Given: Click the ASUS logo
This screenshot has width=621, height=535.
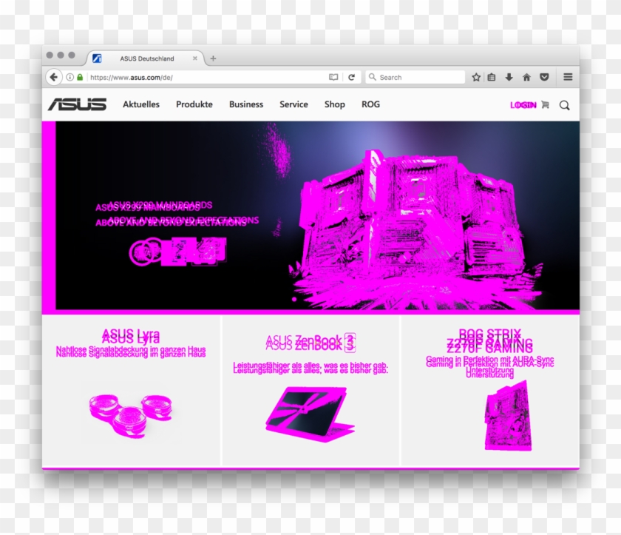Looking at the screenshot, I should (x=77, y=104).
